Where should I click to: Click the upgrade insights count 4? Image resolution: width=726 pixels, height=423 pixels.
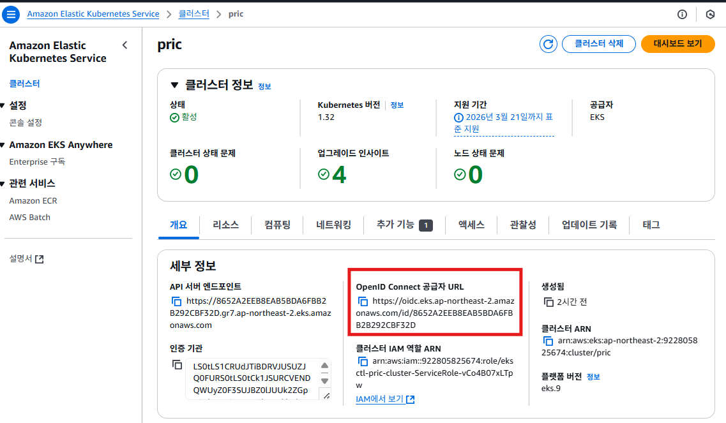click(x=340, y=175)
